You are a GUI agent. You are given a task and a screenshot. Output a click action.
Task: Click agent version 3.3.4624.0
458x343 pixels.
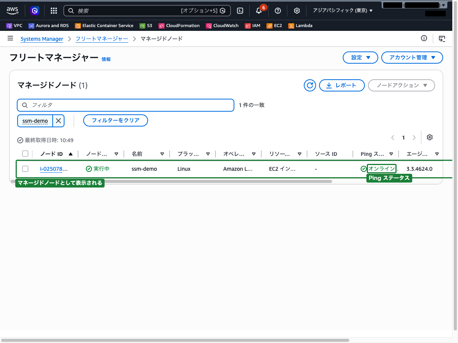tap(419, 169)
